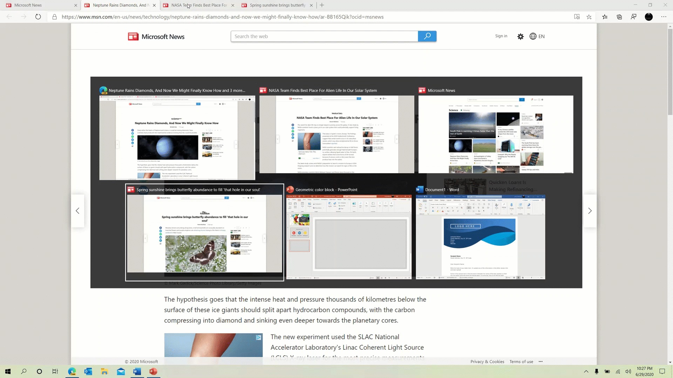Open MSN settings gear icon
Screen dimensions: 673x378
(521, 36)
